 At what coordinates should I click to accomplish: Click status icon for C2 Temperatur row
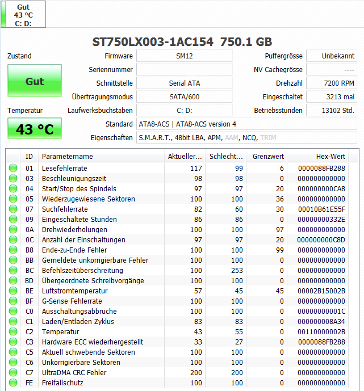tap(13, 331)
